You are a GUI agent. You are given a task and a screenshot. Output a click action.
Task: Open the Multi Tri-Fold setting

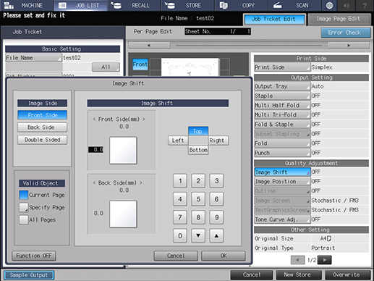282,115
